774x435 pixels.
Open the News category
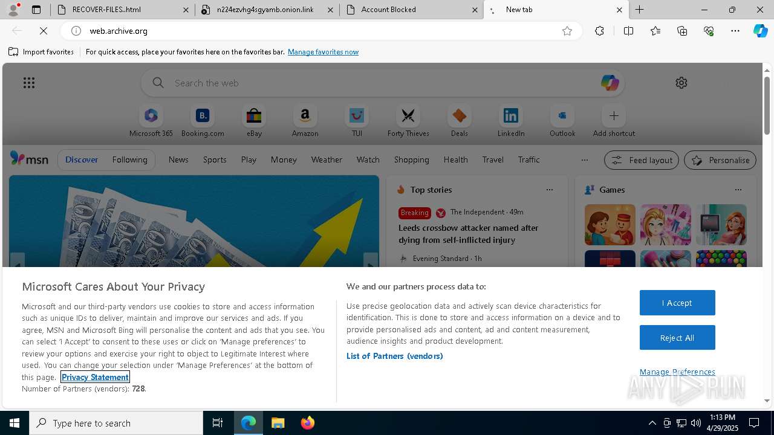click(x=178, y=159)
